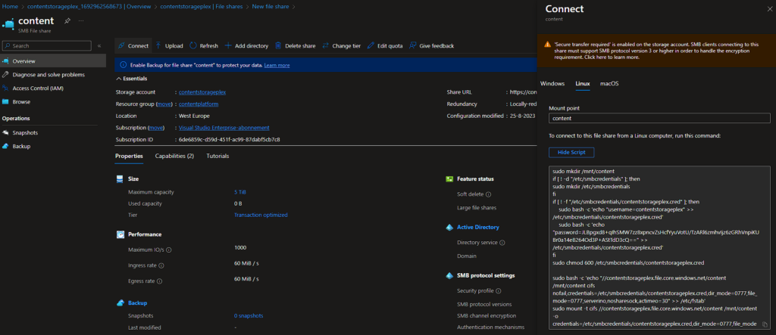Refresh the file share view
Screen dimensions: 776x335
(x=204, y=45)
